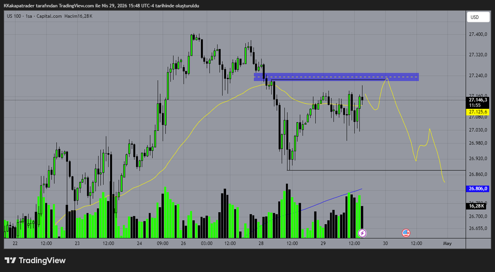
Task: Click the date label 23 on the time axis
Action: pos(77,244)
